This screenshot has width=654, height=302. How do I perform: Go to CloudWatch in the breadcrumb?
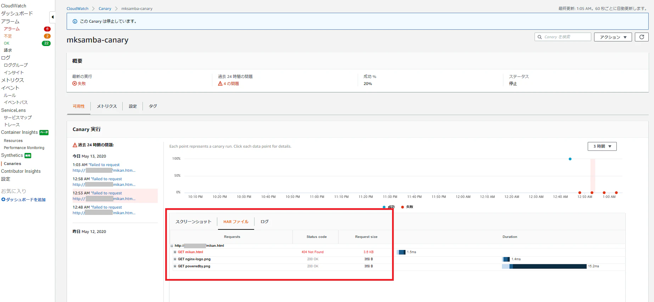pos(78,8)
